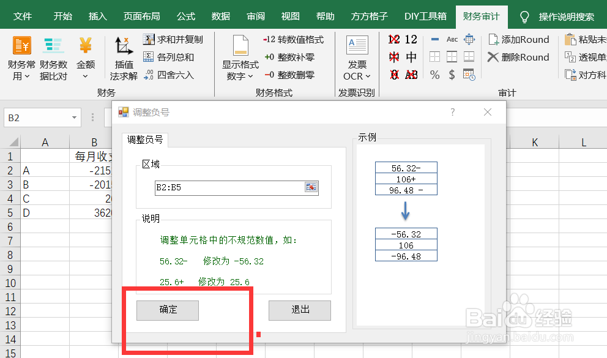Apply top-bottom thick border icon
Image resolution: width=607 pixels, height=358 pixels.
[452, 57]
